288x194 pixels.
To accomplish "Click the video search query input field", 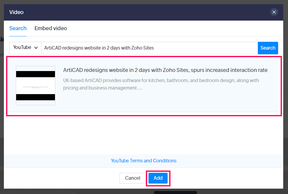I will point(149,48).
